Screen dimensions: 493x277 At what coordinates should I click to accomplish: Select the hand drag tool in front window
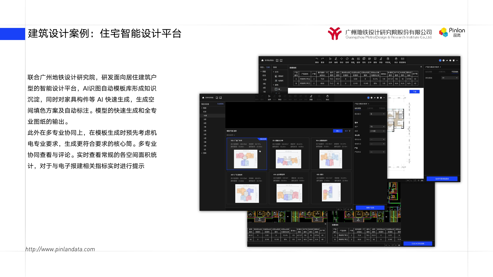click(327, 97)
